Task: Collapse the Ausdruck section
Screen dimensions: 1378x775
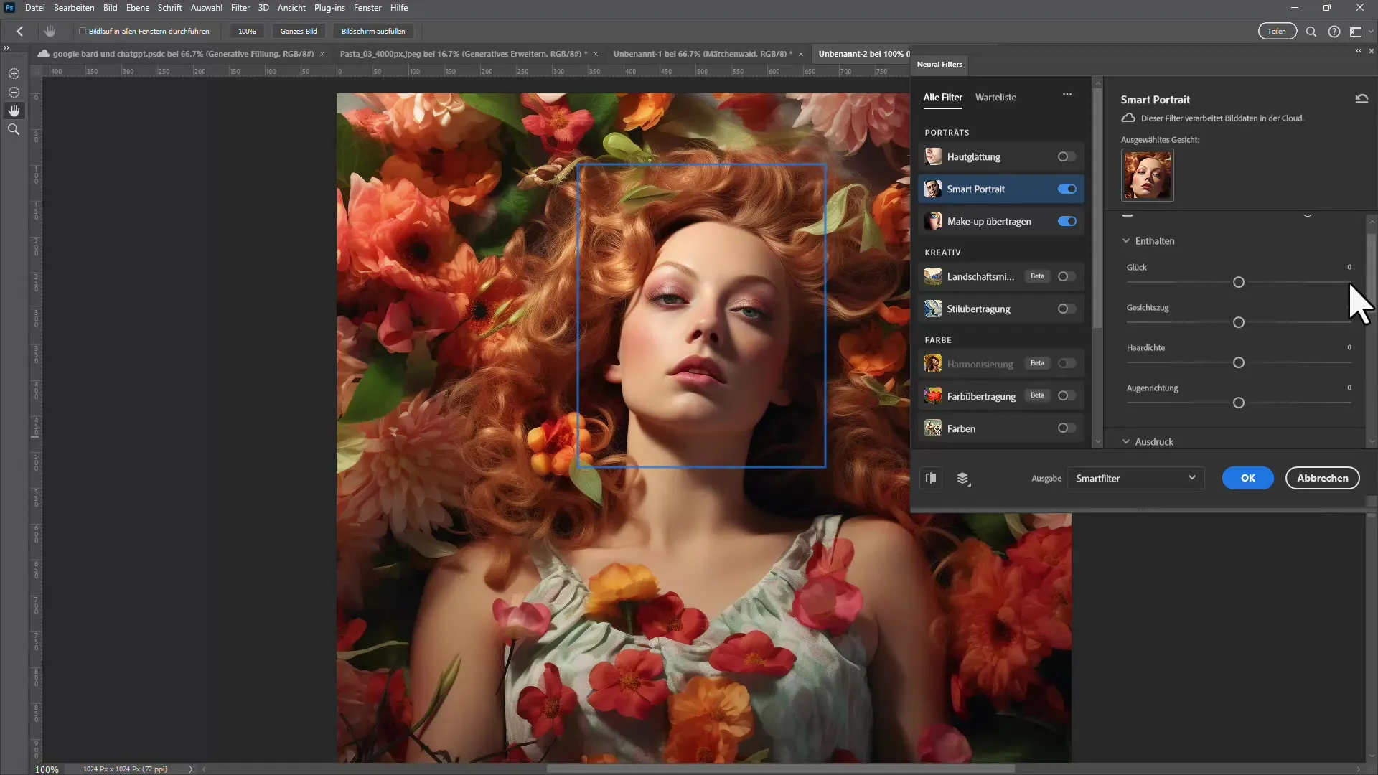Action: (1126, 441)
